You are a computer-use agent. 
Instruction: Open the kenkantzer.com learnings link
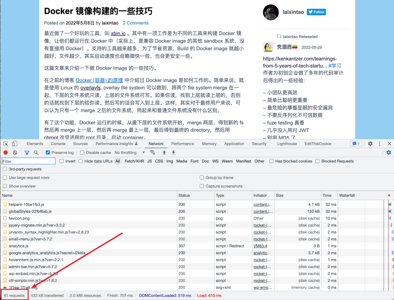click(x=300, y=62)
